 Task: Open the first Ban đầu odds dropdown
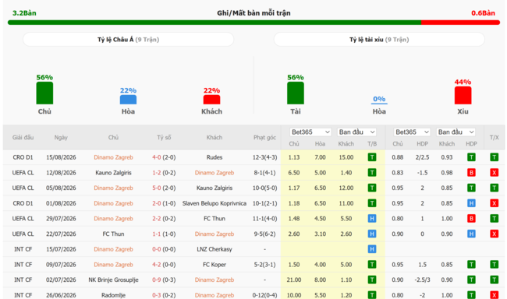click(356, 132)
